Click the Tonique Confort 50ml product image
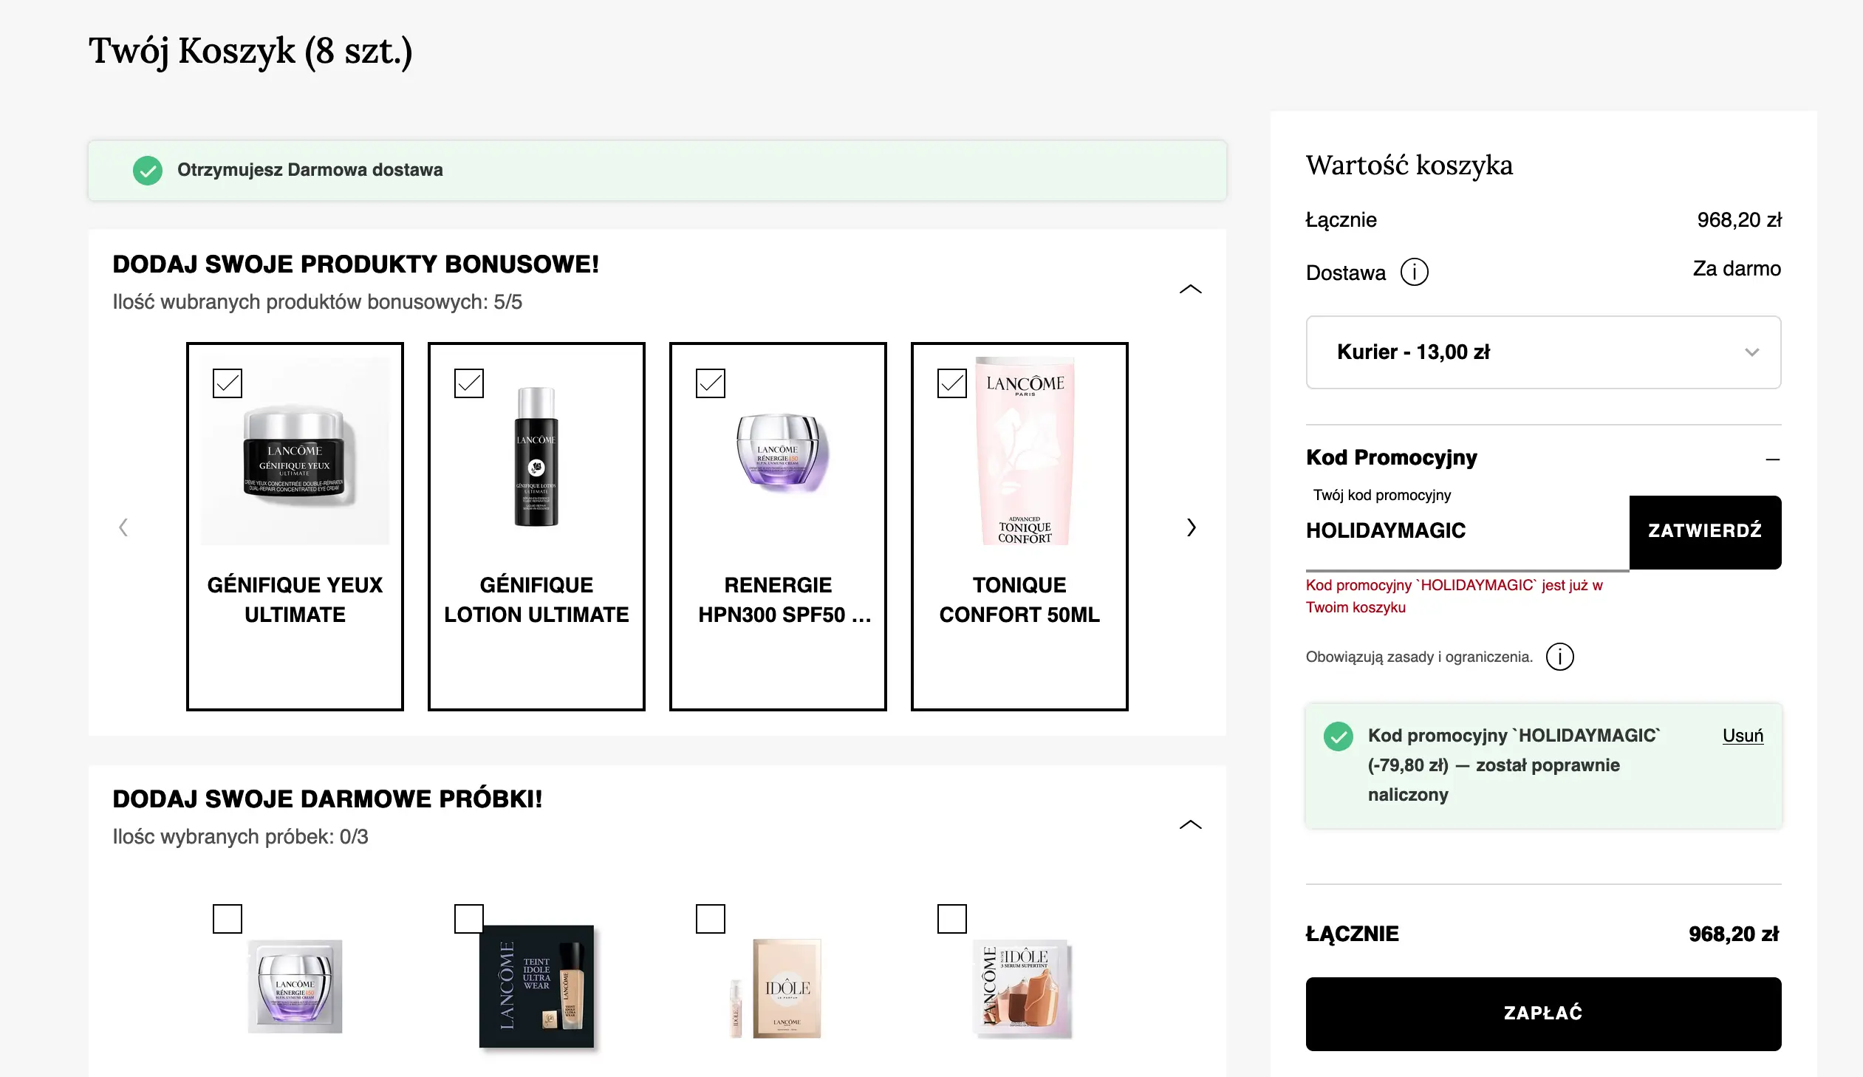This screenshot has height=1077, width=1863. click(x=1024, y=451)
